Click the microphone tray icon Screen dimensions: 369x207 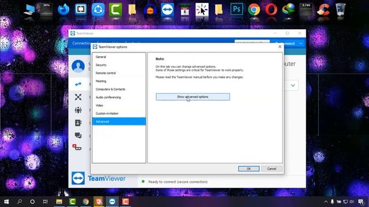coord(332,202)
